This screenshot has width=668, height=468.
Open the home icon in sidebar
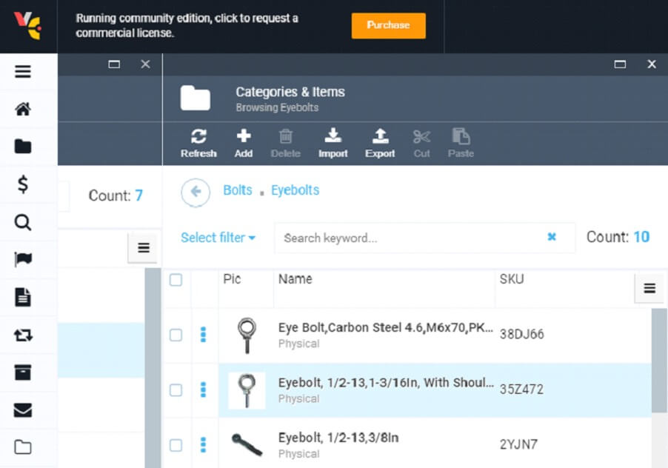[x=23, y=110]
